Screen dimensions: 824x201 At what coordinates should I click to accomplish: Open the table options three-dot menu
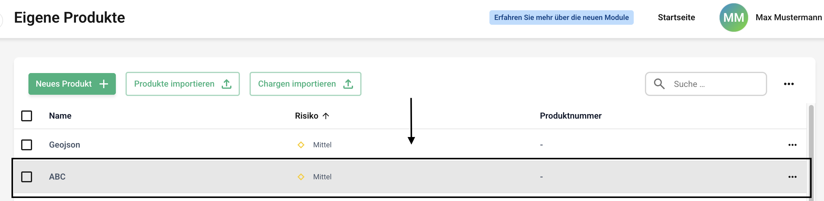[x=789, y=84]
